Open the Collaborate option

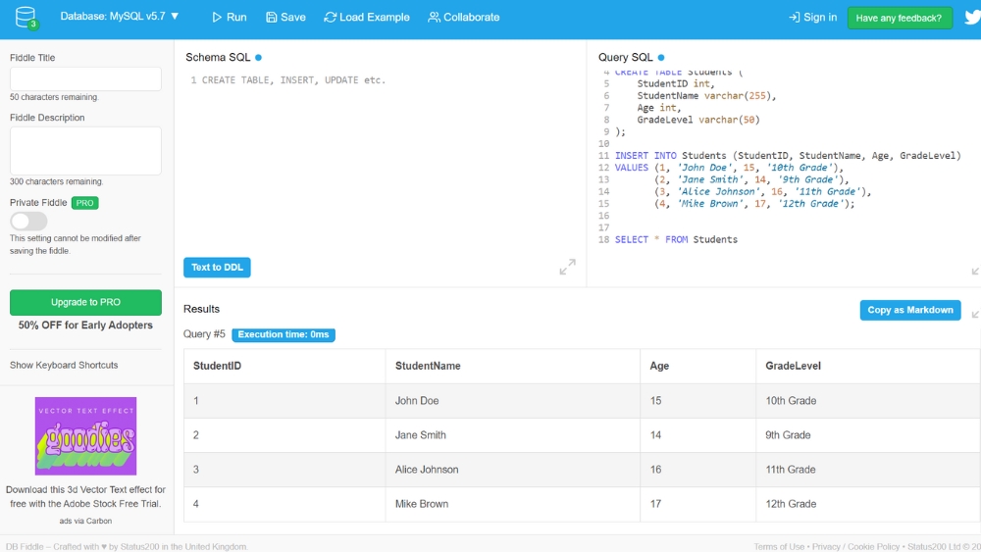[464, 17]
